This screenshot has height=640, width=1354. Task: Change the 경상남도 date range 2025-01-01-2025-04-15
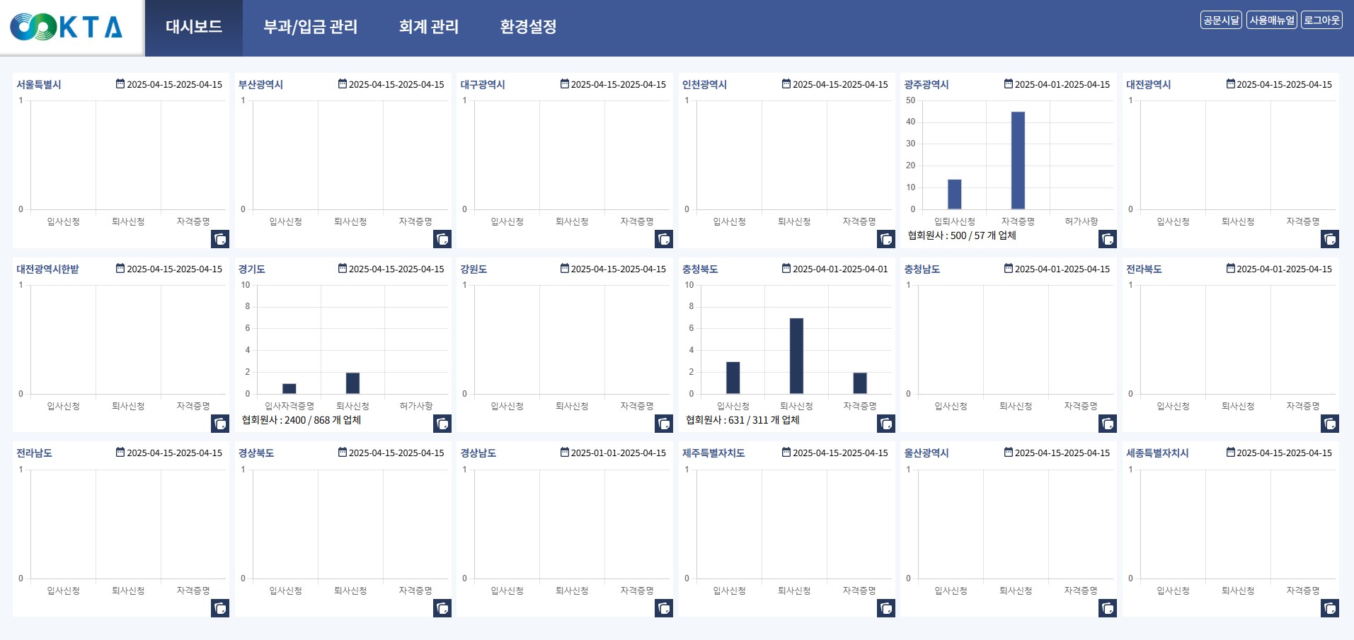618,453
